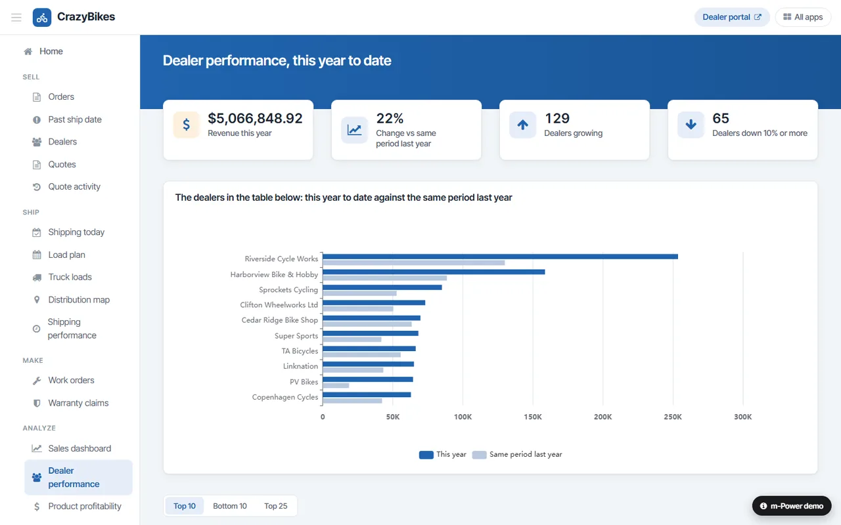Click the Super Sports chart label
This screenshot has height=525, width=841.
pos(296,336)
